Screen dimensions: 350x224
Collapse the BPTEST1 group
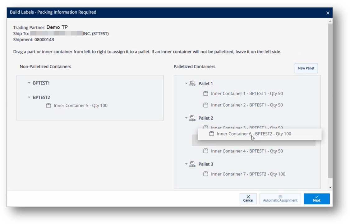(29, 83)
